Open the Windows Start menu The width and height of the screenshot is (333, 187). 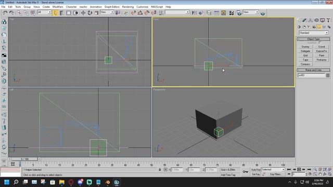(7, 182)
